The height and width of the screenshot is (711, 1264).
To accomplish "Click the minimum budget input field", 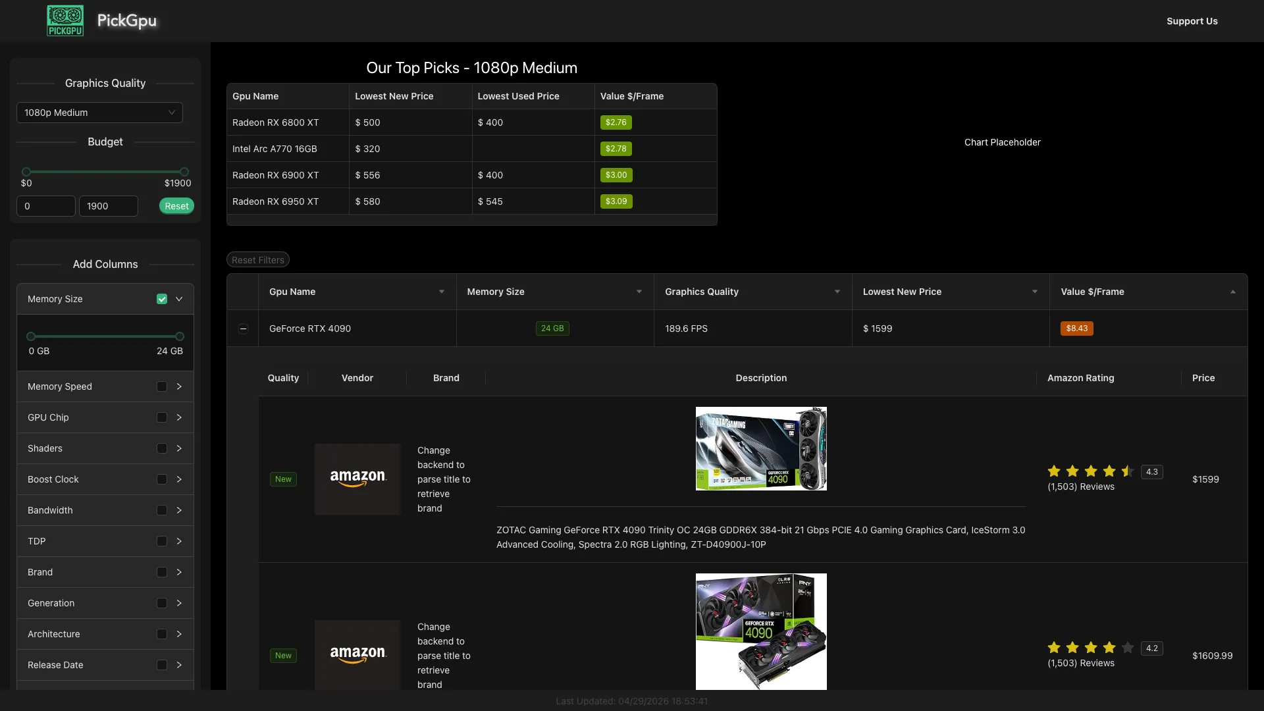I will pyautogui.click(x=46, y=206).
